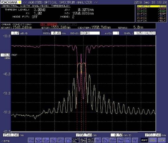This screenshot has width=168, height=143.
Task: Click the CAL indicator above RES
Action: 46,31
